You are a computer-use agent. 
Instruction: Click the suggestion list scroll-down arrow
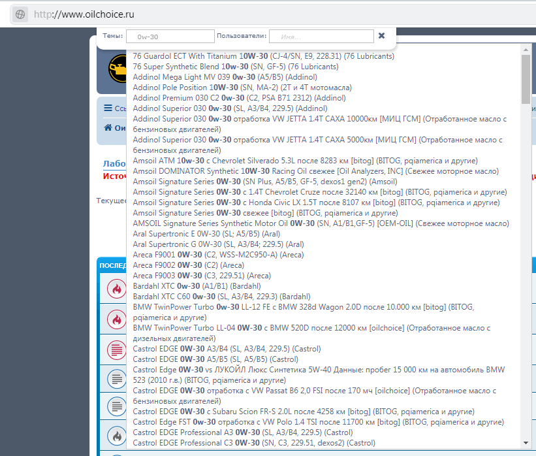pos(526,443)
